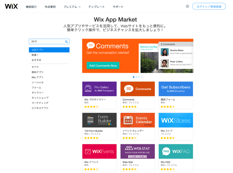This screenshot has width=233, height=173.
Task: Click the Web-Stat title text
Action: 128,162
